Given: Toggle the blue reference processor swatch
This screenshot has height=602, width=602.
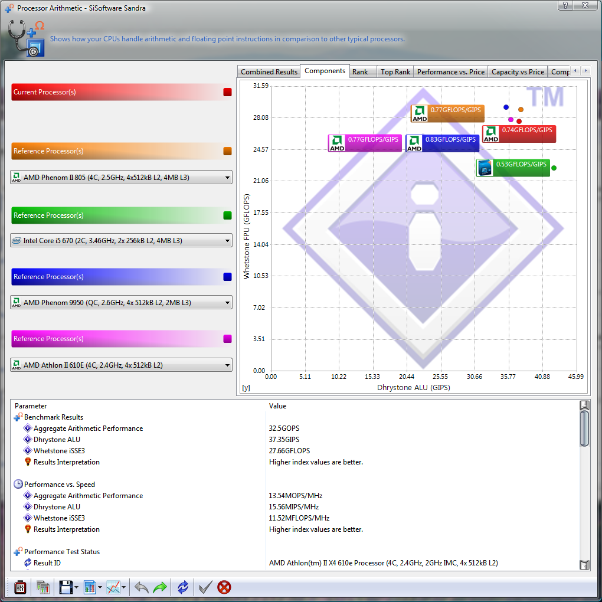Looking at the screenshot, I should 228,277.
